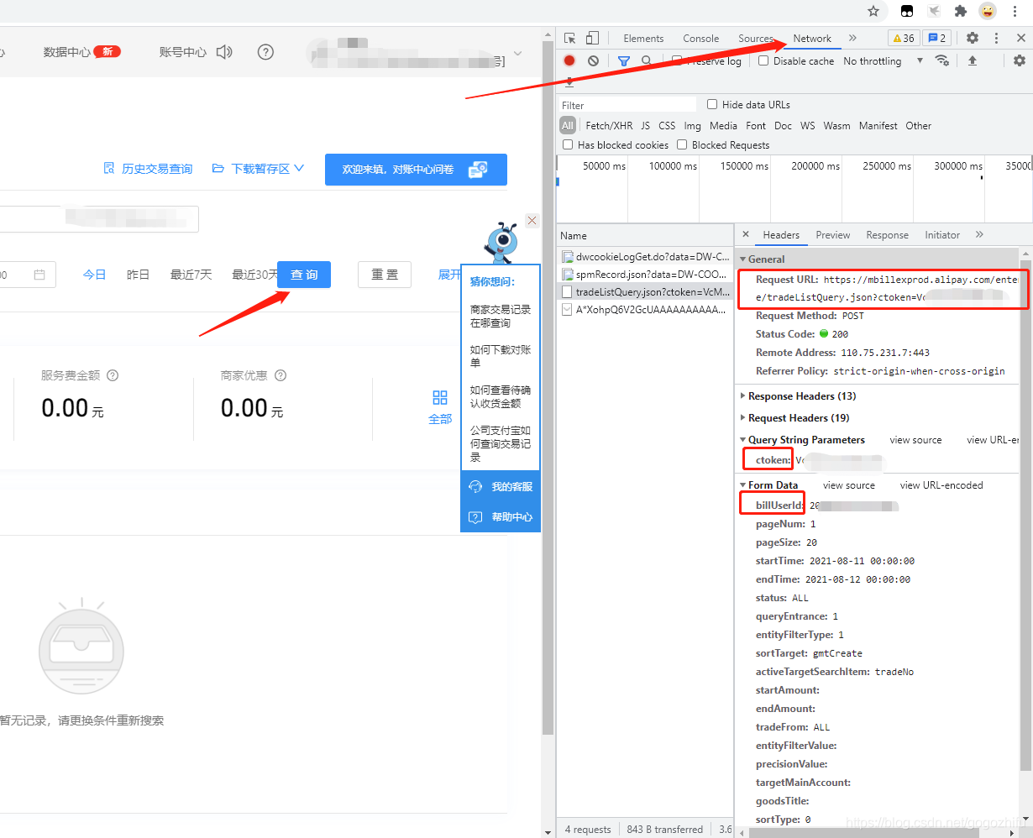The height and width of the screenshot is (838, 1033).
Task: Toggle the device toolbar icon
Action: pyautogui.click(x=592, y=38)
